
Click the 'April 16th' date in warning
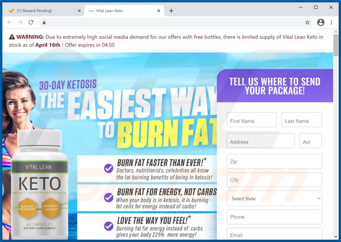(x=48, y=45)
